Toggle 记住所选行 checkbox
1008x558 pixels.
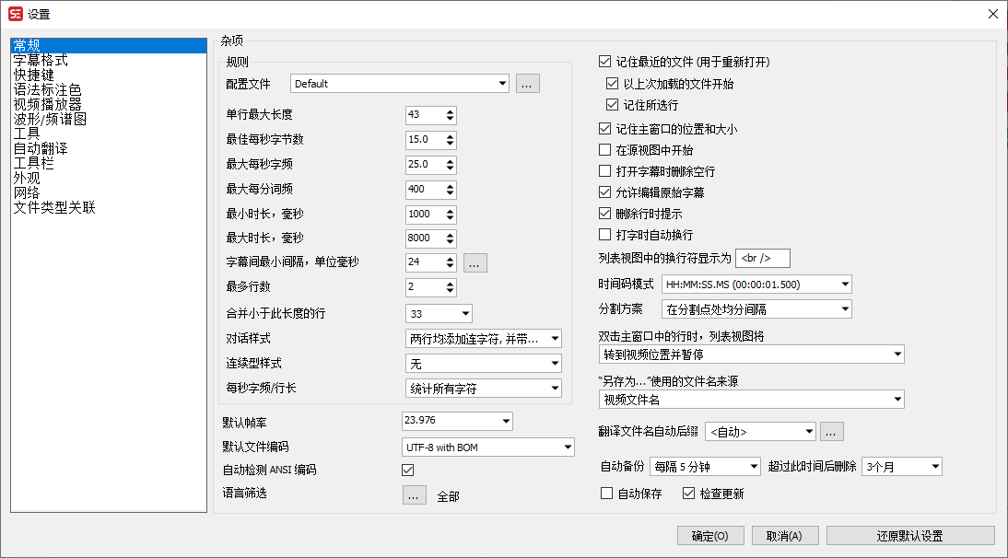[612, 105]
